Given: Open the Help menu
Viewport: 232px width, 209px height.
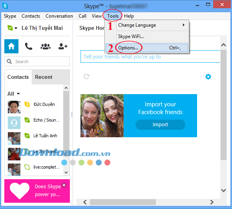Looking at the screenshot, I should pyautogui.click(x=129, y=16).
